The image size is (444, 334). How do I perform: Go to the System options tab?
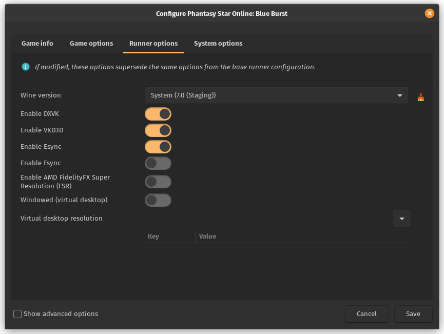(218, 43)
